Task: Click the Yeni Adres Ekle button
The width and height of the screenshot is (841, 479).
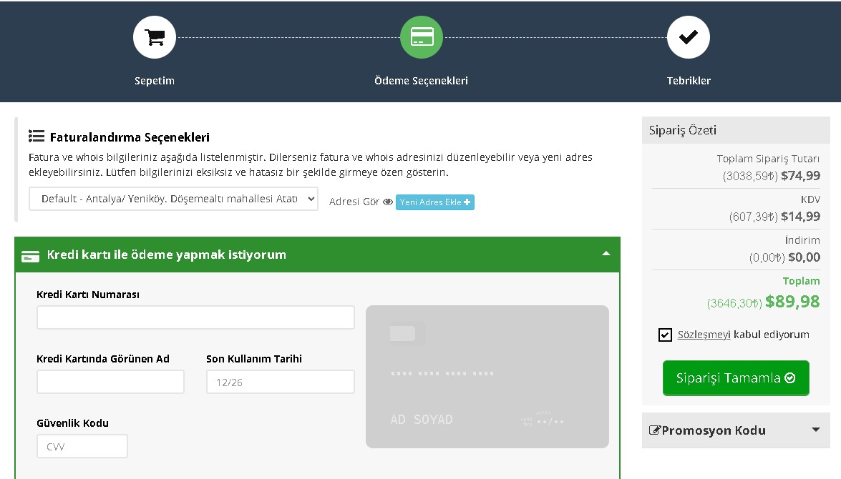Action: click(x=435, y=202)
